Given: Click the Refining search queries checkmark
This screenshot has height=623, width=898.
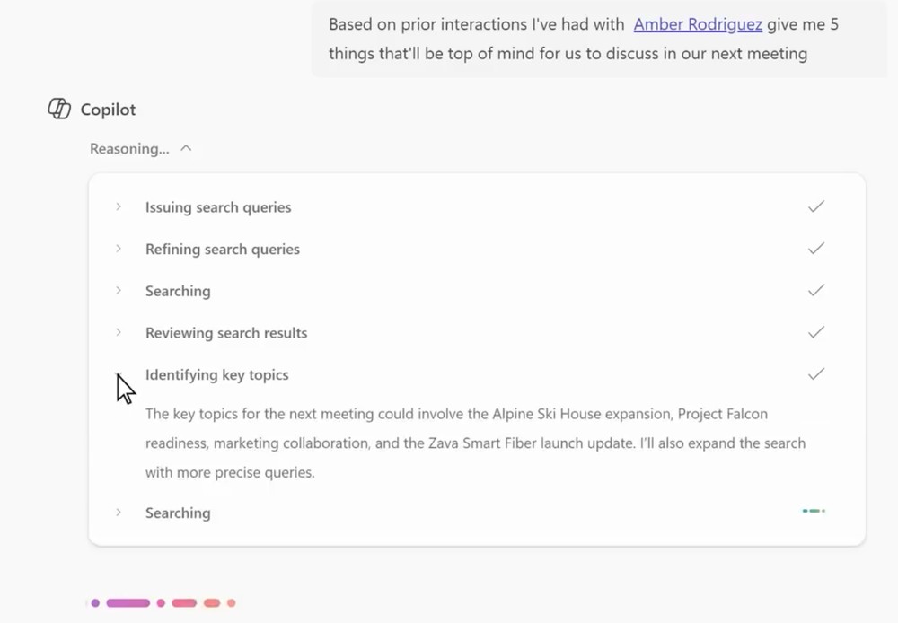Looking at the screenshot, I should (816, 248).
